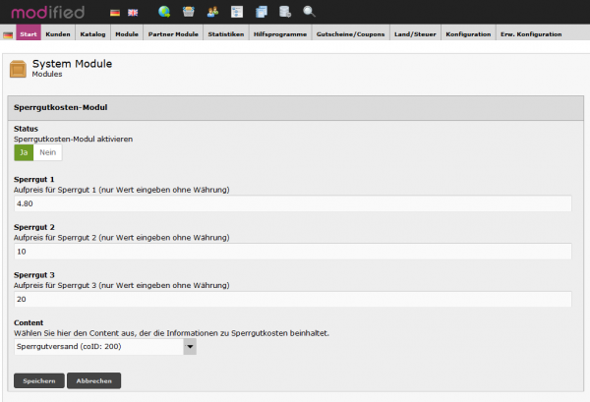Open the Content dropdown Sperrgutversand
Screen dimensions: 590x402
105,346
